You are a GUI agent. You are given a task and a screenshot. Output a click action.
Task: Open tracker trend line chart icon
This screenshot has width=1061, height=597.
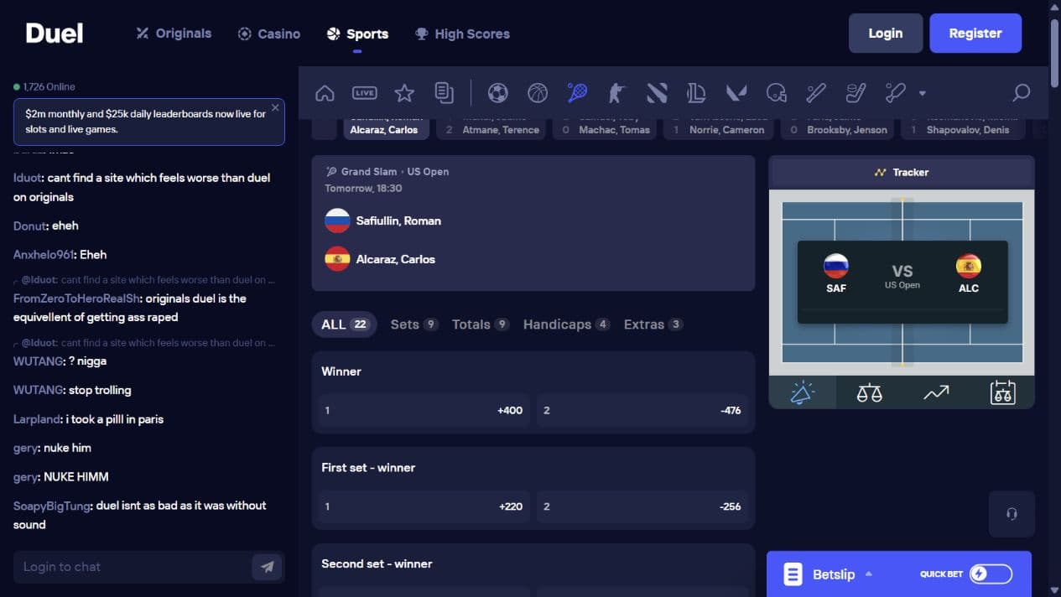click(x=936, y=392)
